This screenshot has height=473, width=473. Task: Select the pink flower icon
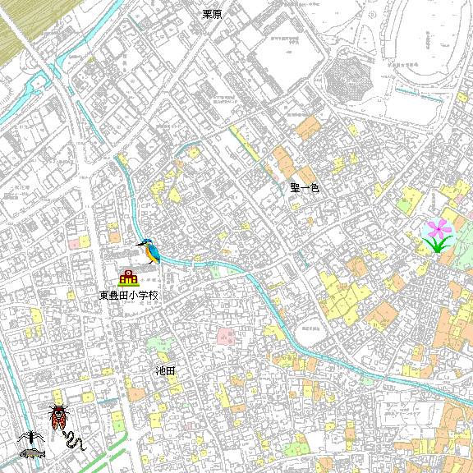tap(438, 235)
